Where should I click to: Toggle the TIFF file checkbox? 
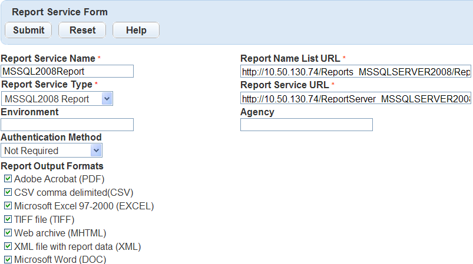pyautogui.click(x=8, y=219)
